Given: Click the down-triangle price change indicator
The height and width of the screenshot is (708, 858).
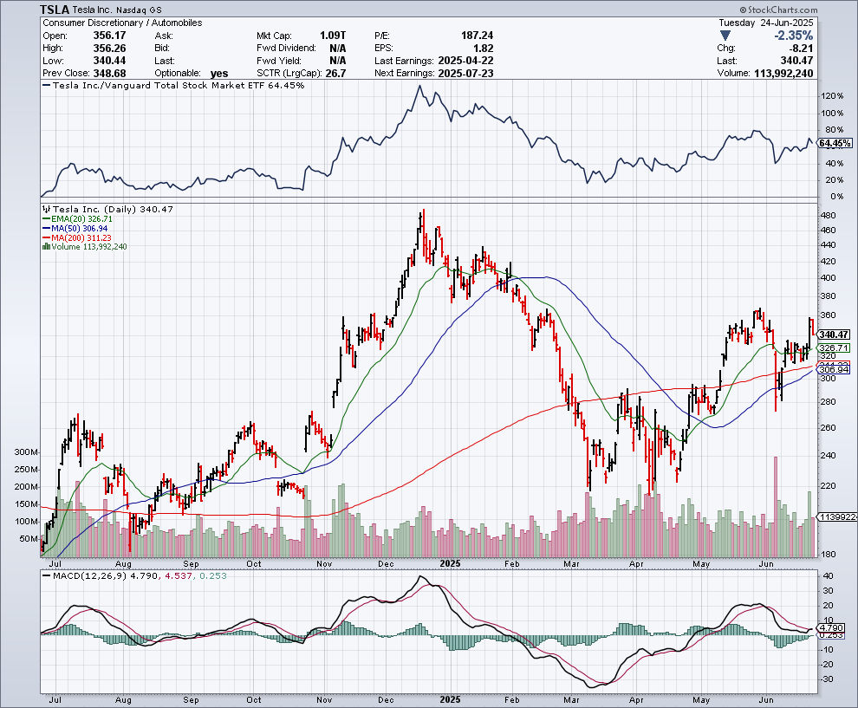Looking at the screenshot, I should point(725,36).
